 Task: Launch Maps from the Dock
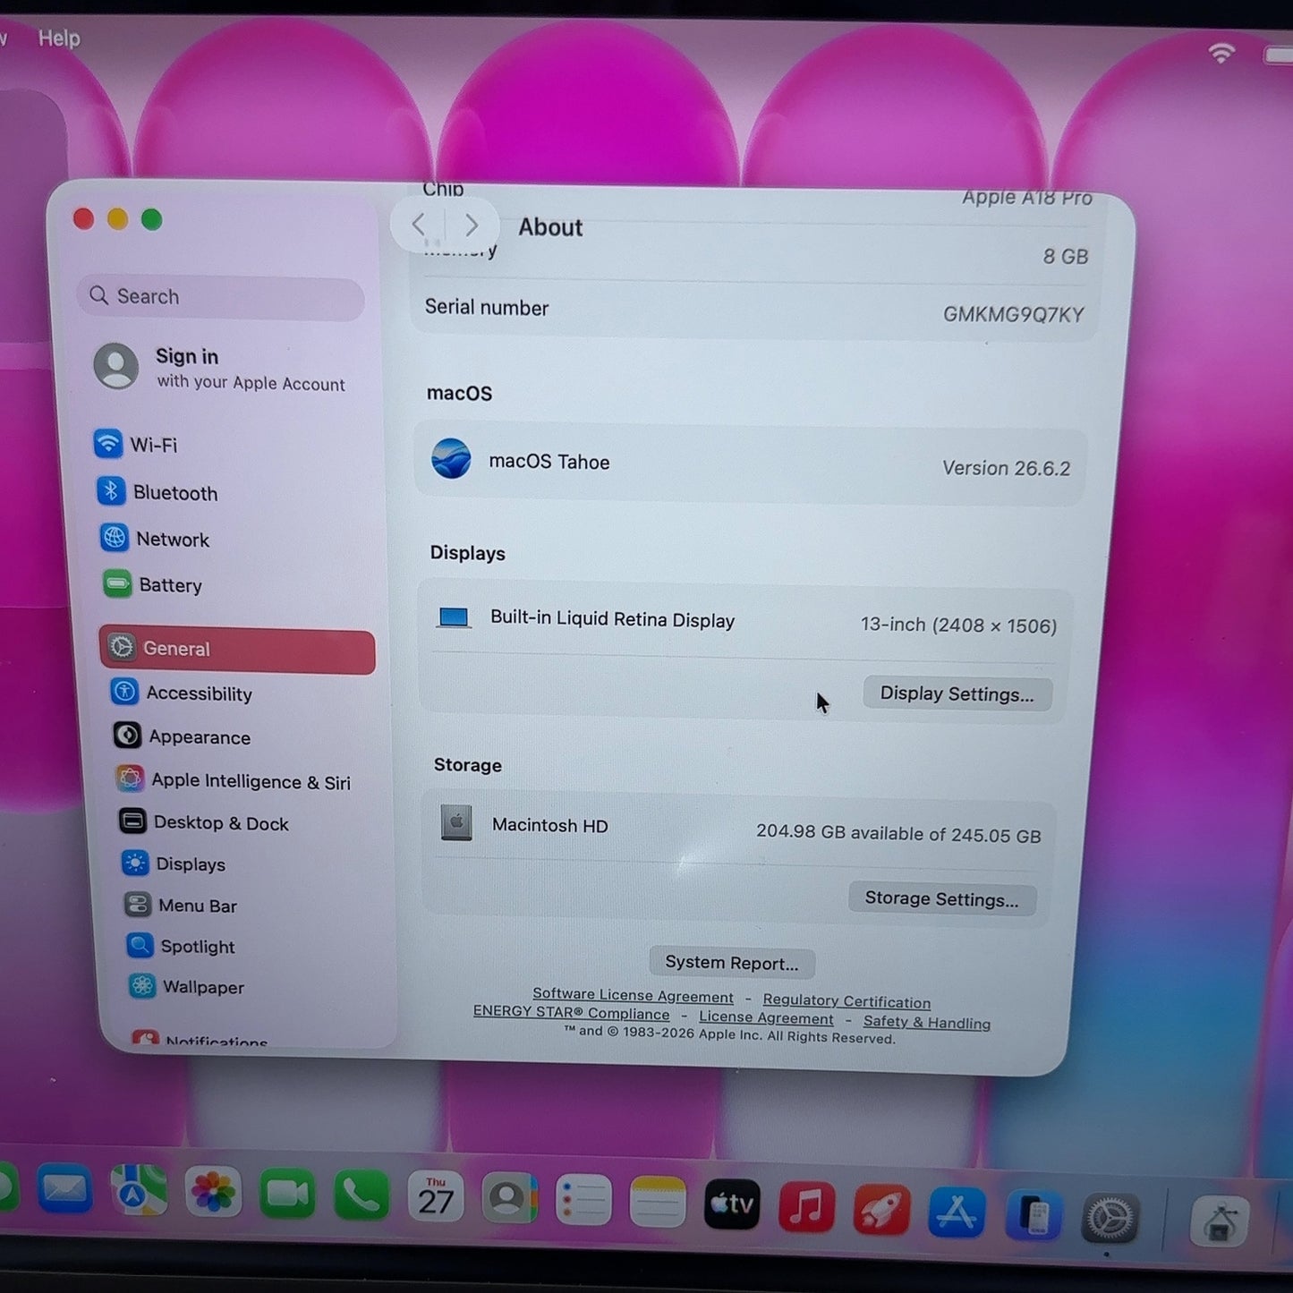click(x=138, y=1192)
